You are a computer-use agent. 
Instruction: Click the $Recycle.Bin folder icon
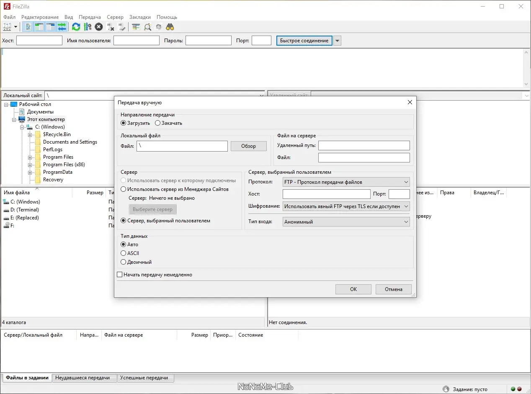pyautogui.click(x=38, y=134)
